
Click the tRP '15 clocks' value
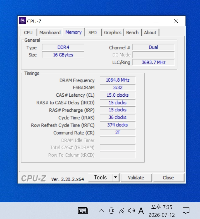(118, 110)
